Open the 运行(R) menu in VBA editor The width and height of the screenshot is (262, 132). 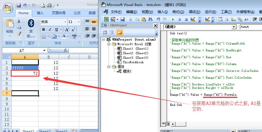(210, 12)
